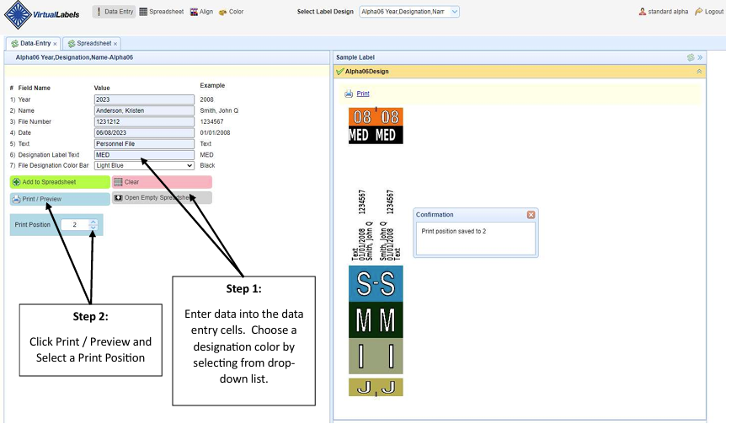Click the Designation Label Text field
The height and width of the screenshot is (424, 731).
pos(144,155)
